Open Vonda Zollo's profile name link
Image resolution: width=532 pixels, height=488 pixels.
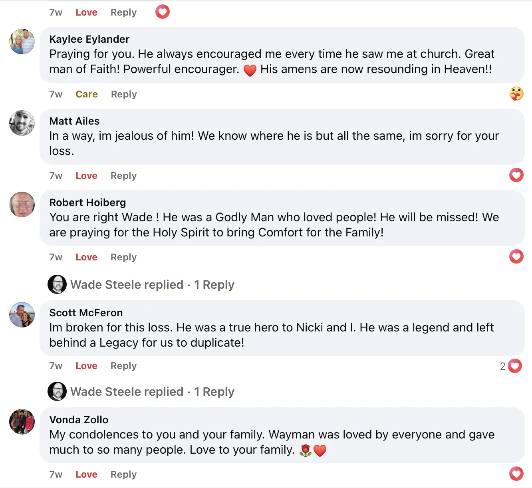79,420
